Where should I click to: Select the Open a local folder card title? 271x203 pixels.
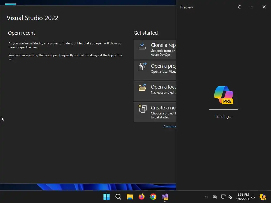click(163, 87)
